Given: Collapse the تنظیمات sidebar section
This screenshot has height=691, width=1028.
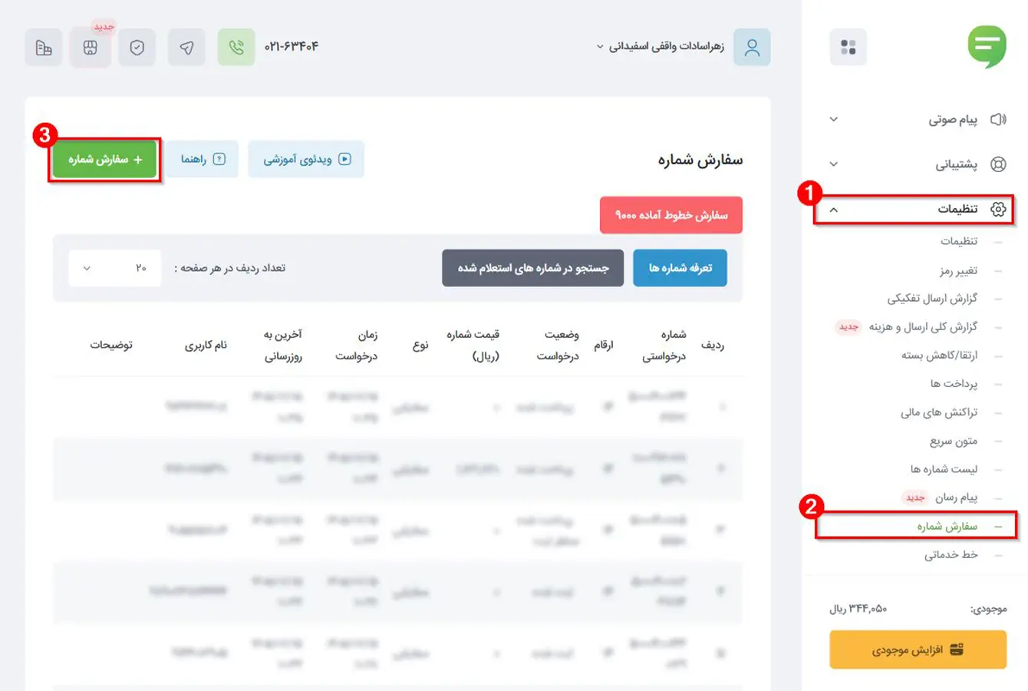Looking at the screenshot, I should pyautogui.click(x=914, y=209).
